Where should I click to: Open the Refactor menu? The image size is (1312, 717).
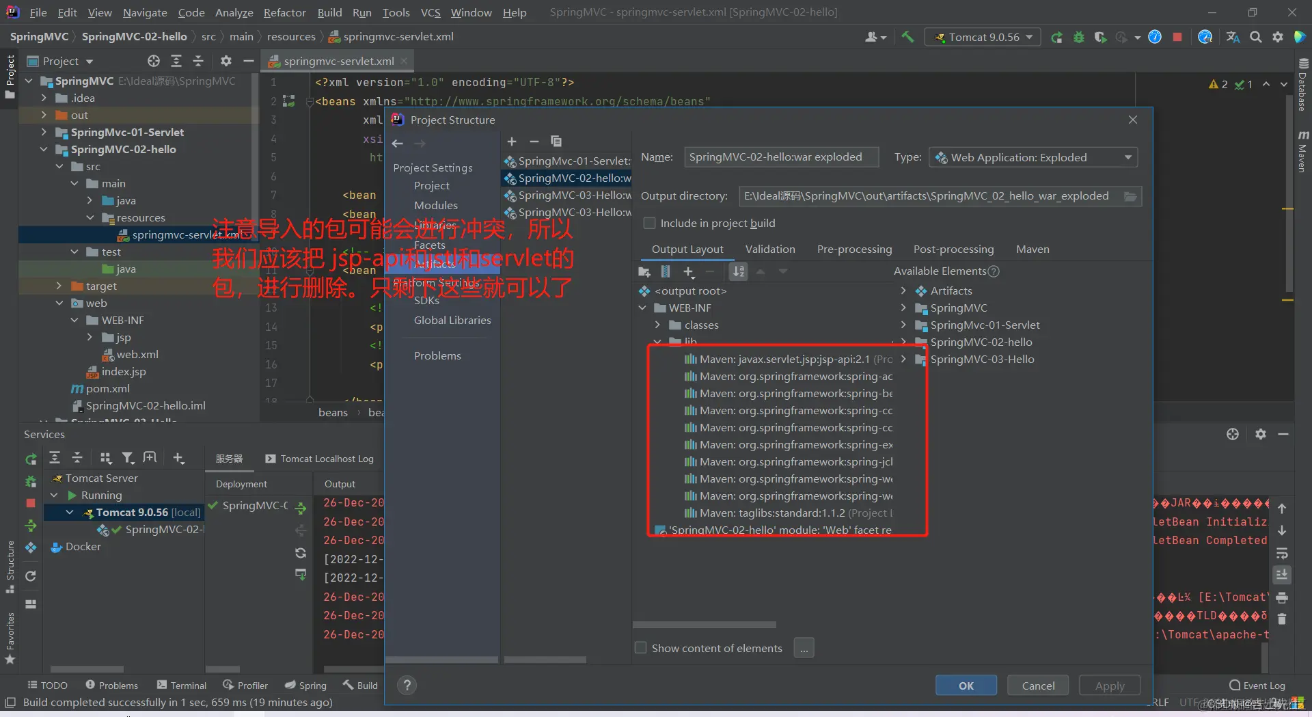point(284,12)
